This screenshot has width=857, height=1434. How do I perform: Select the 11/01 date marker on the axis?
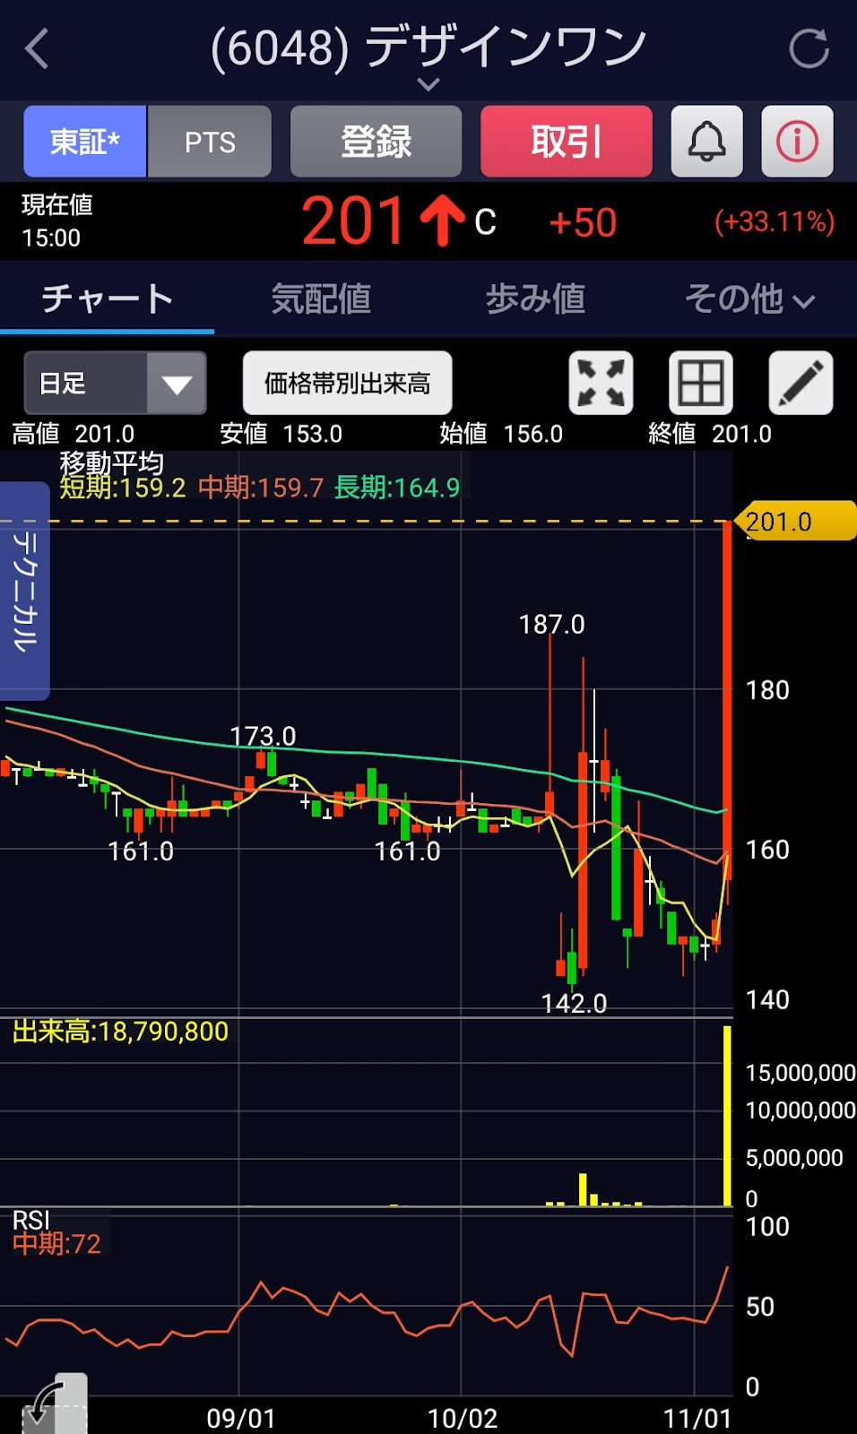[x=697, y=1419]
